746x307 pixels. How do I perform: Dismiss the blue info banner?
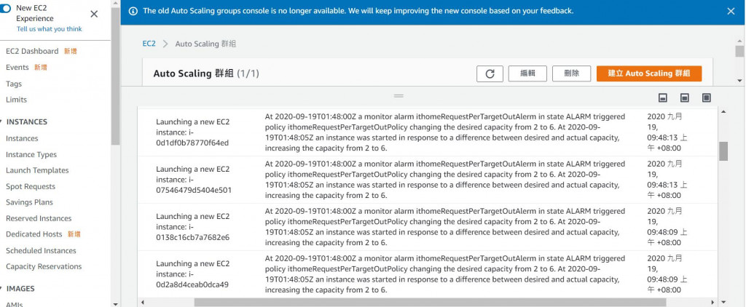pos(731,11)
